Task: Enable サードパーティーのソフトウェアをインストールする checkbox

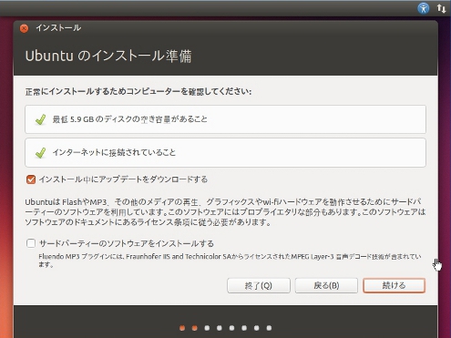Action: tap(31, 243)
